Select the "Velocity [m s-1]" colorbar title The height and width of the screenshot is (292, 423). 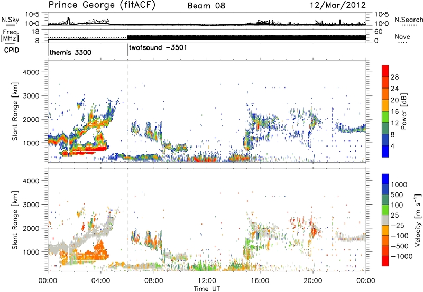418,220
